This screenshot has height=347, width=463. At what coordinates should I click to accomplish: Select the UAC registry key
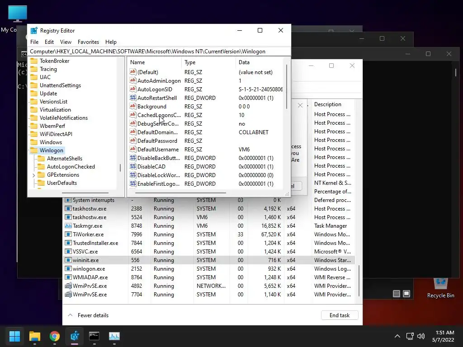pos(45,77)
